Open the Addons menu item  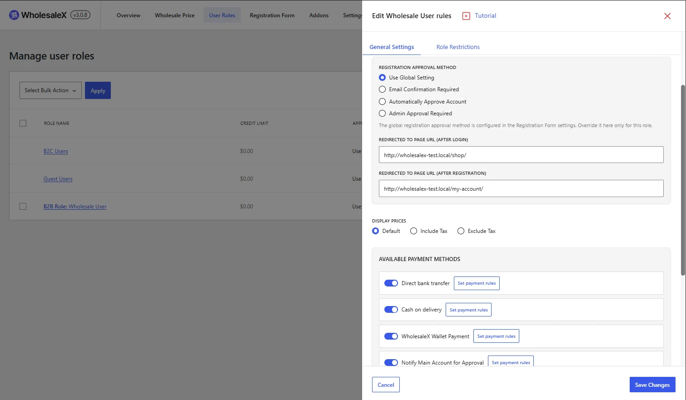(319, 15)
